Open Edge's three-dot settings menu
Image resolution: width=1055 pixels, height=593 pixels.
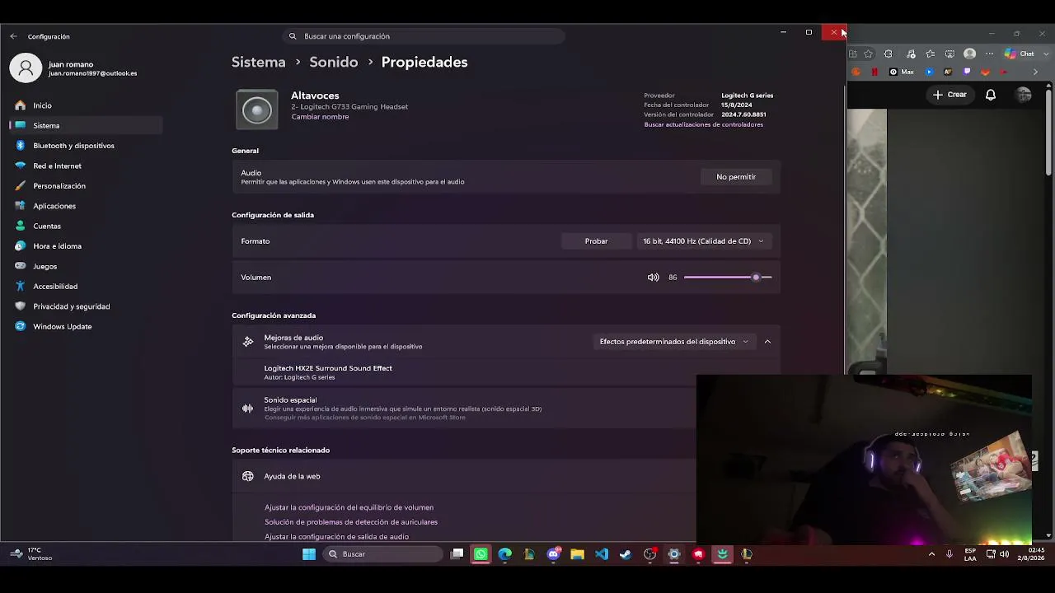tap(990, 54)
